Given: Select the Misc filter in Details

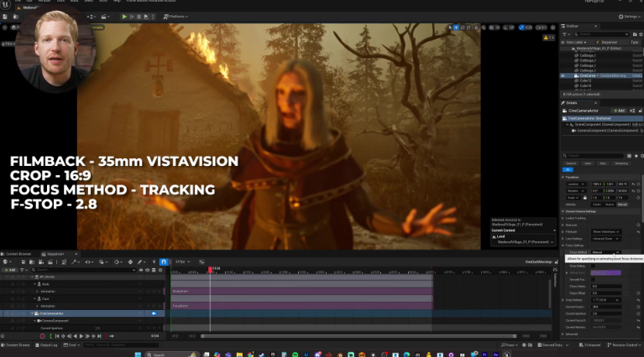Looking at the screenshot, I should click(603, 163).
